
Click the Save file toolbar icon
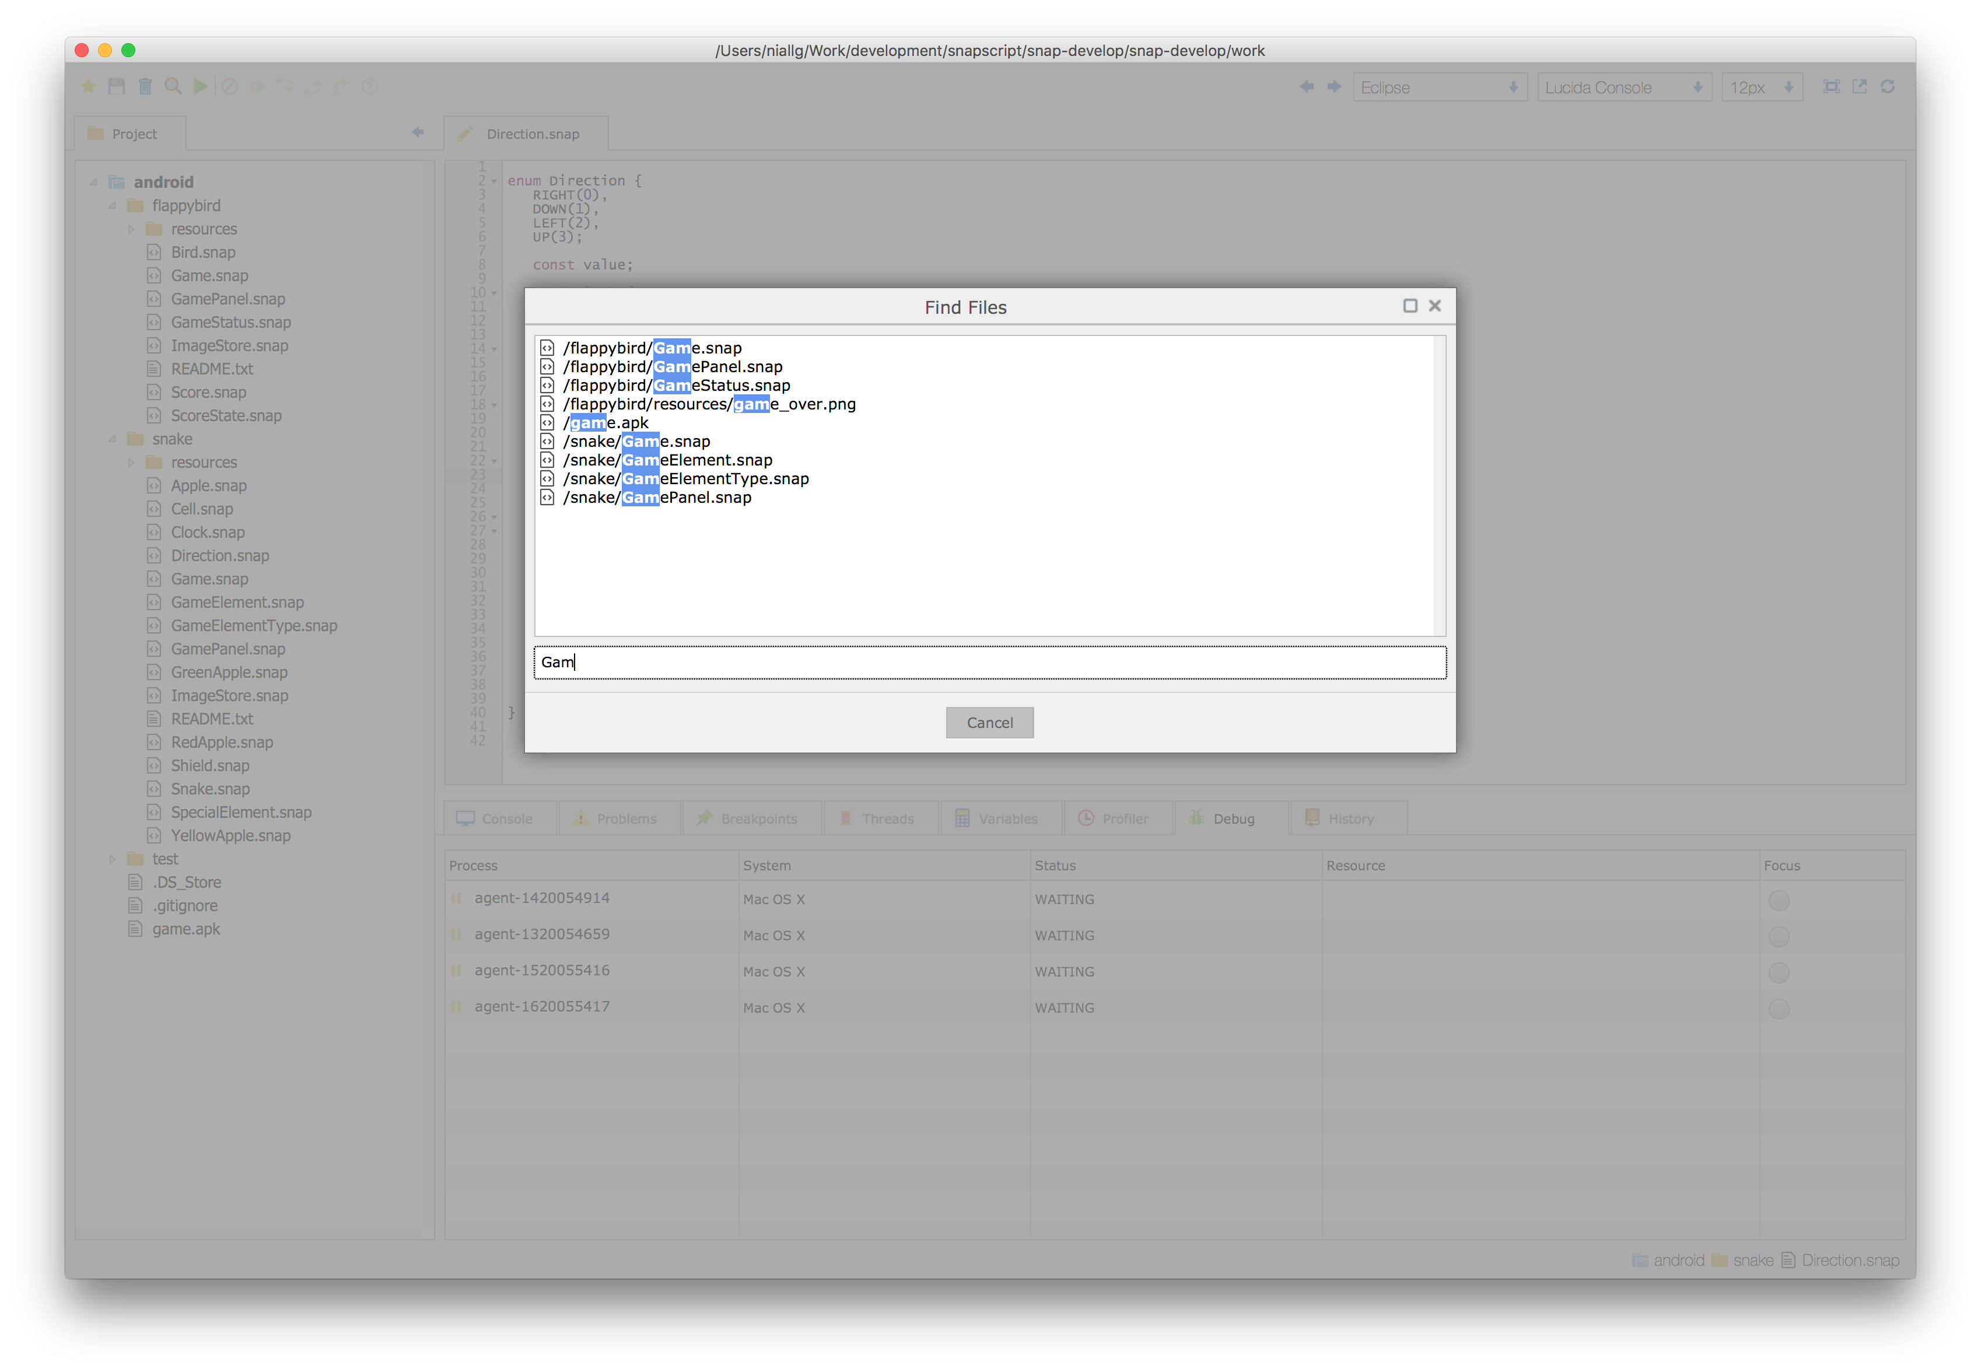pos(117,87)
